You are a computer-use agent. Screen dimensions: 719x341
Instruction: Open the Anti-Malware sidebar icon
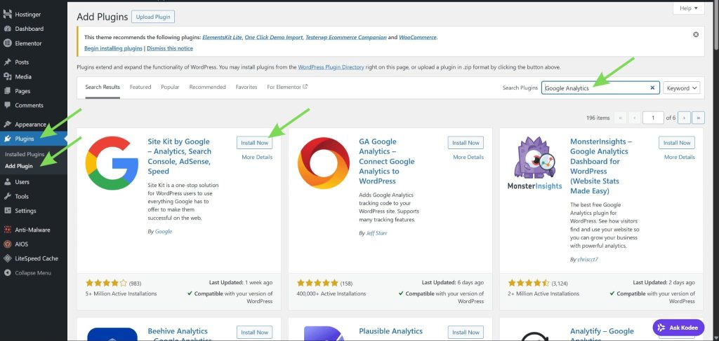[7, 230]
